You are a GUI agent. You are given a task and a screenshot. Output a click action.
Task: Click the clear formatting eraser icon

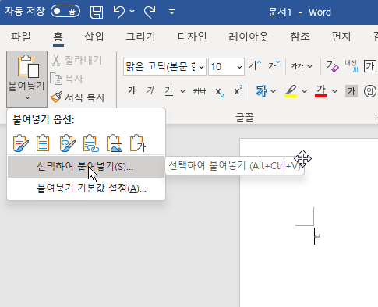coord(332,65)
